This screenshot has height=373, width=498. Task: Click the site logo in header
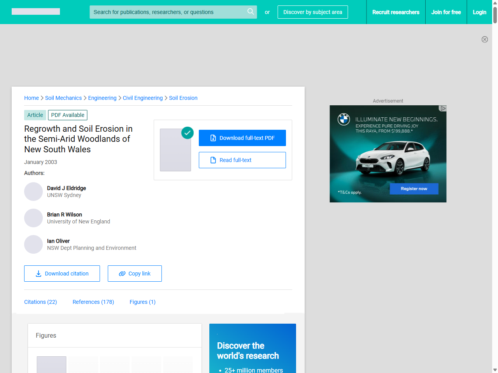pyautogui.click(x=36, y=12)
